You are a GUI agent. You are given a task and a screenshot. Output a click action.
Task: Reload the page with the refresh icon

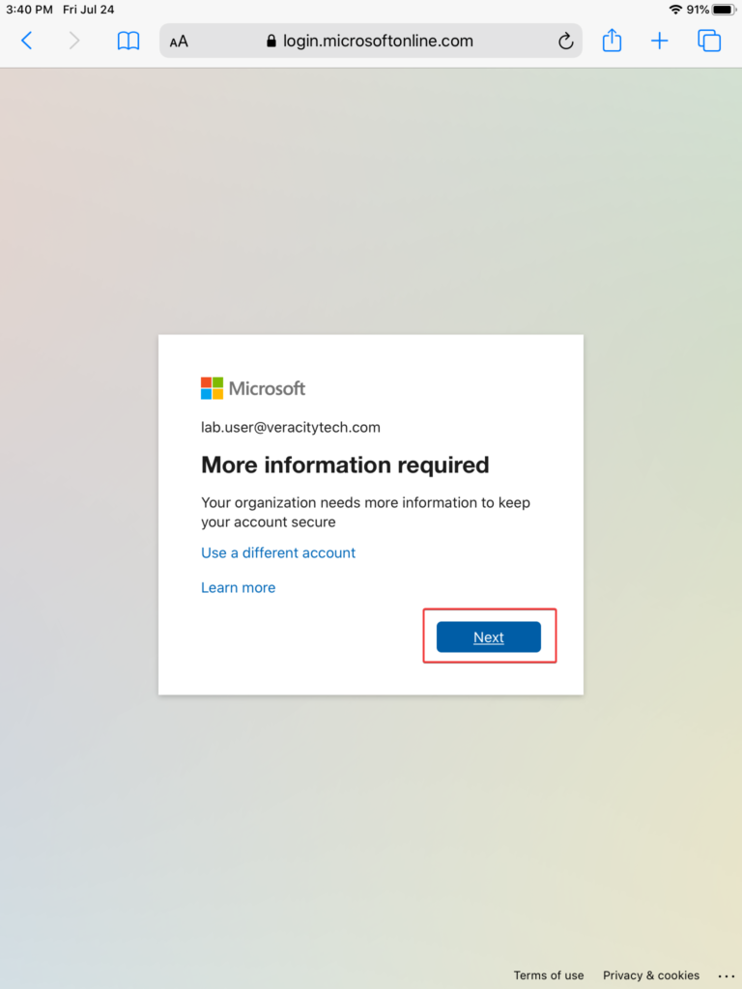coord(566,41)
